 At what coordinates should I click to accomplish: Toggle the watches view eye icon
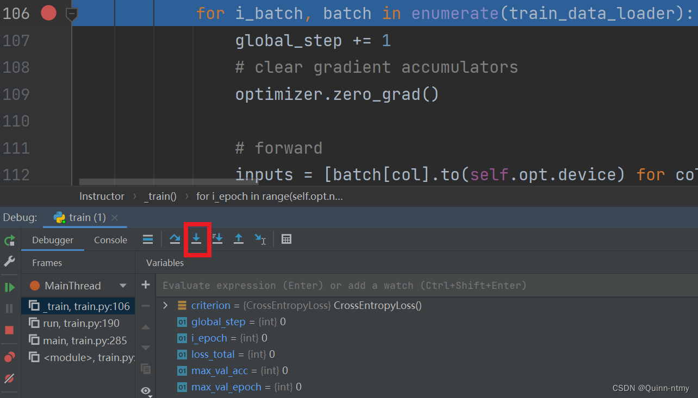pos(146,390)
